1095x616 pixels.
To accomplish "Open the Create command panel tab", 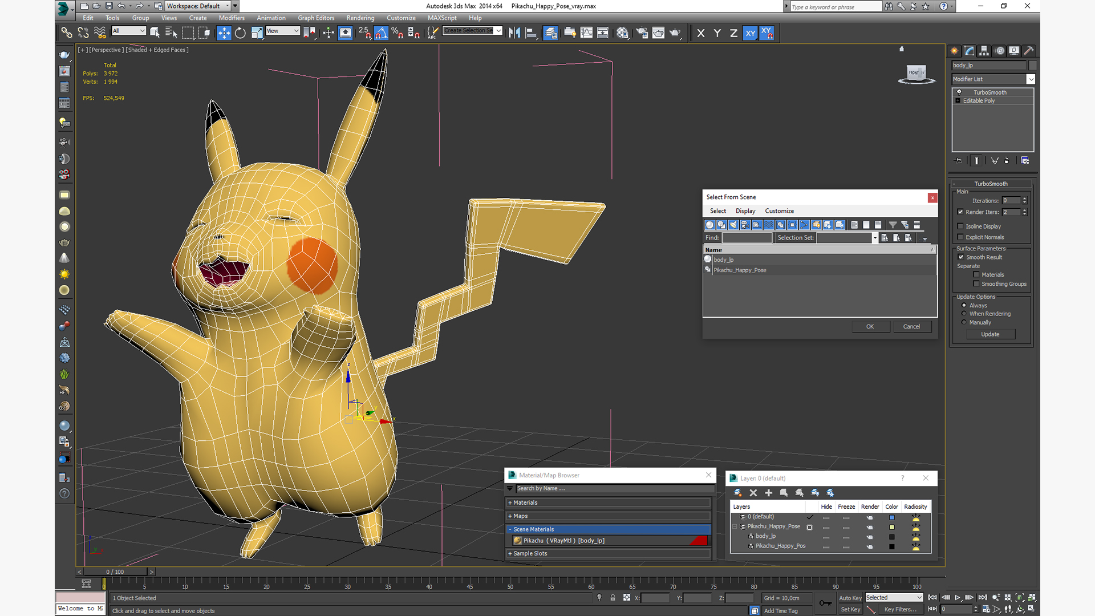I will coord(954,51).
